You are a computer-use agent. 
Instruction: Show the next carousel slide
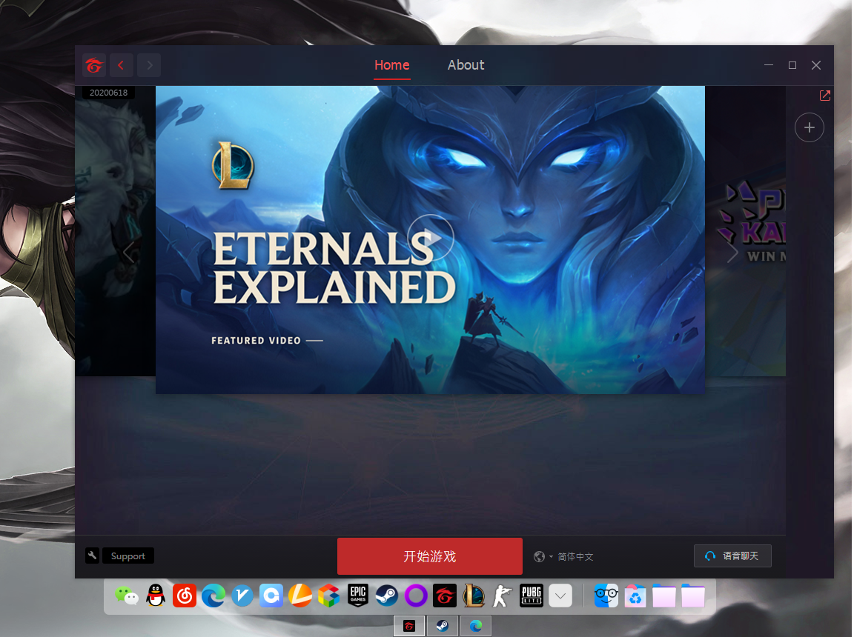click(x=732, y=253)
